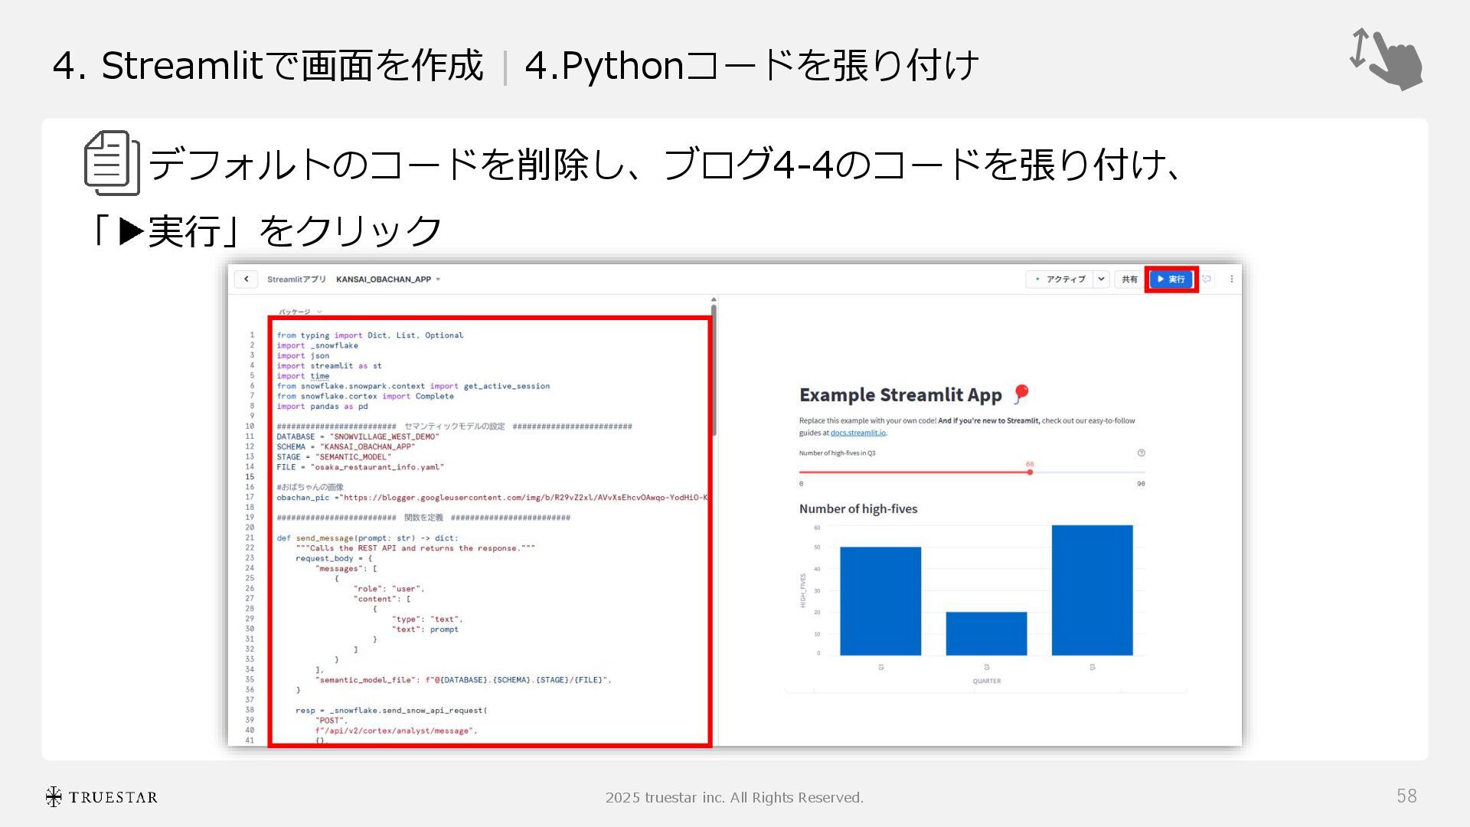Viewport: 1470px width, 827px height.
Task: Click the DATABASE = "SNOWVILLAGE_WEST_DEMO" line
Action: [x=358, y=436]
